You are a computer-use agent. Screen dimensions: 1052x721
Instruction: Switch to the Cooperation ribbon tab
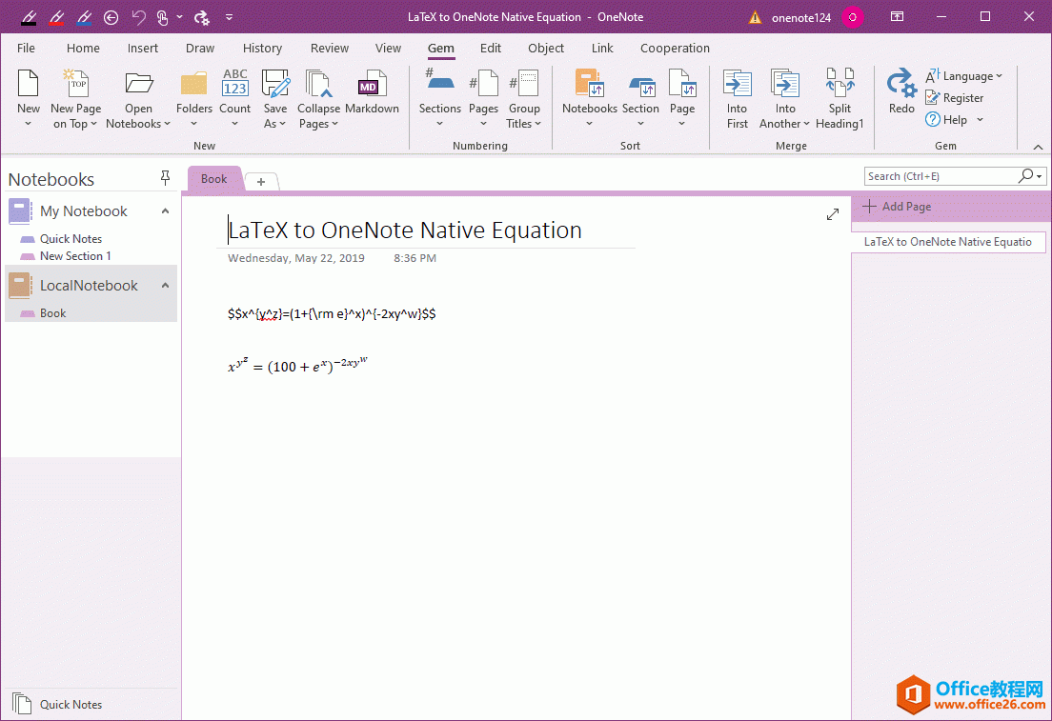[675, 48]
